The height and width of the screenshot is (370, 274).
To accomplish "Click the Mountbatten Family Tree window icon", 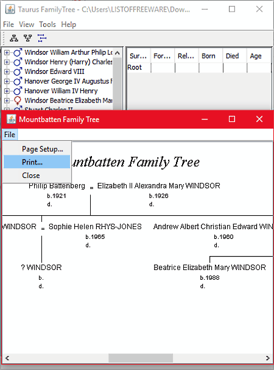I will tap(11, 119).
